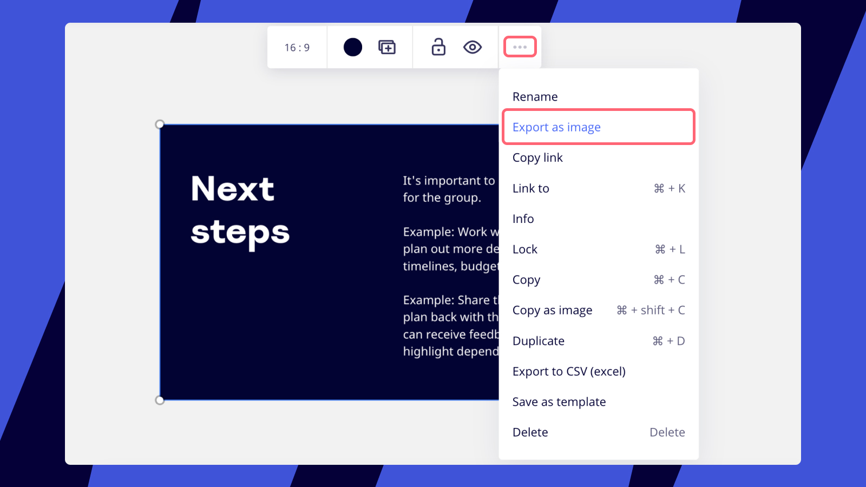
Task: Click the add frame icon
Action: coord(386,47)
